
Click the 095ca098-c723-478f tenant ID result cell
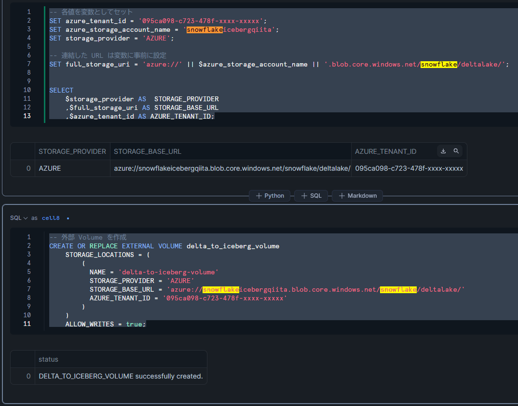pos(409,168)
